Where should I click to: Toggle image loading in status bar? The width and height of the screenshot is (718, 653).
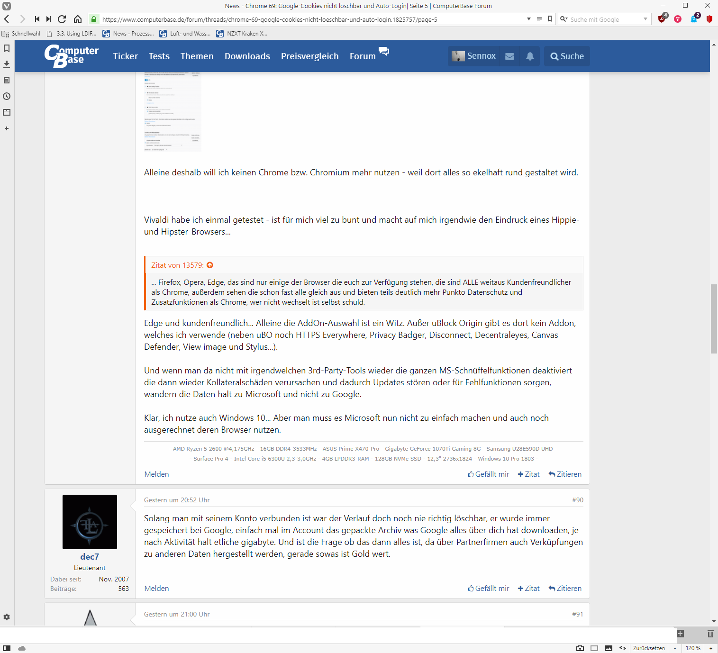(x=609, y=648)
